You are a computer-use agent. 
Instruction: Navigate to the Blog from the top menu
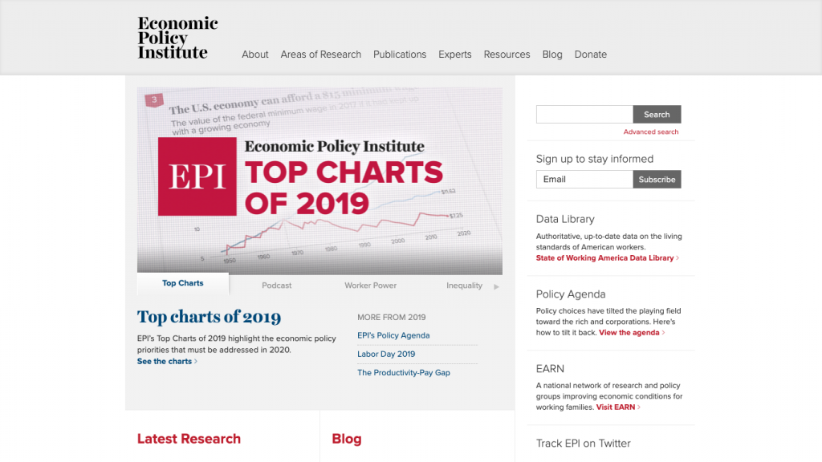point(552,55)
